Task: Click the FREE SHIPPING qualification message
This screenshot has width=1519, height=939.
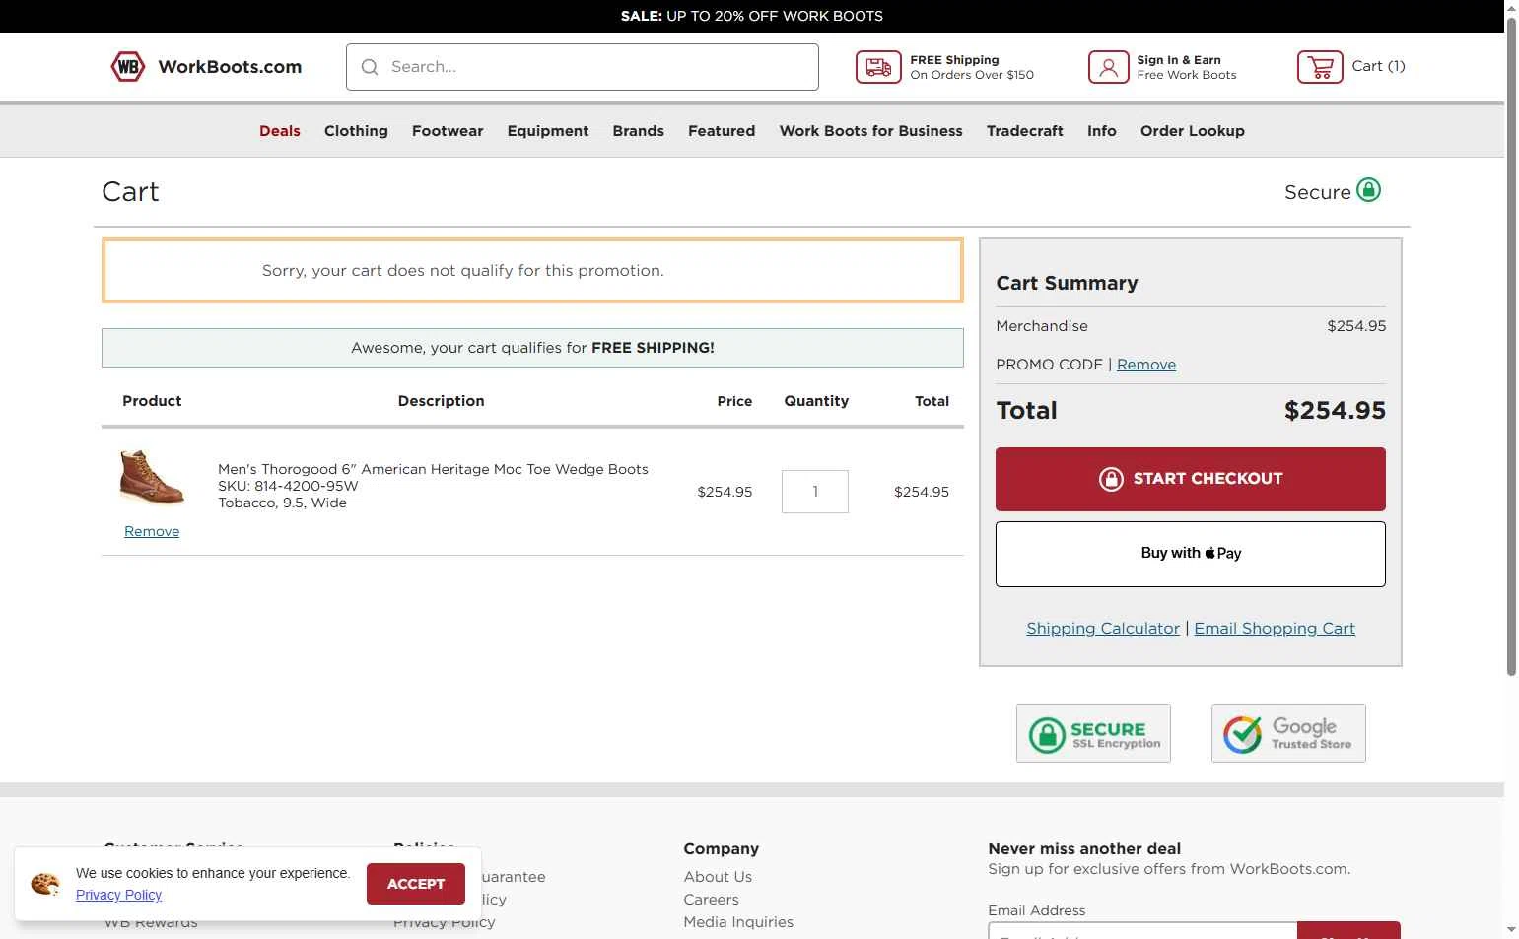Action: [532, 348]
